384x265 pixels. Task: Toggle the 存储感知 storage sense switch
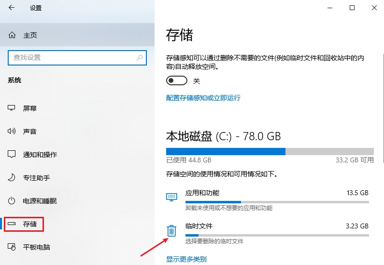click(177, 80)
